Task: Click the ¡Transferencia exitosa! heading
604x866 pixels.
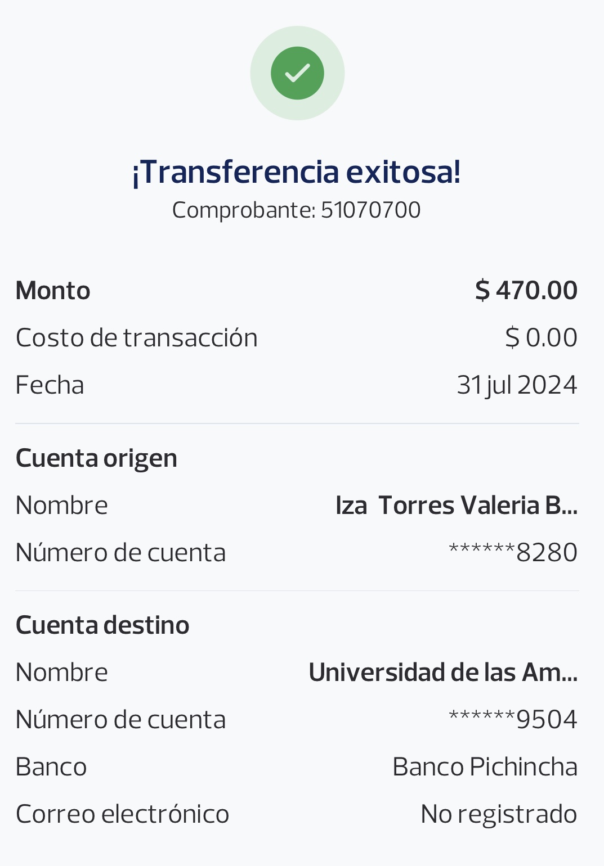Action: coord(297,172)
